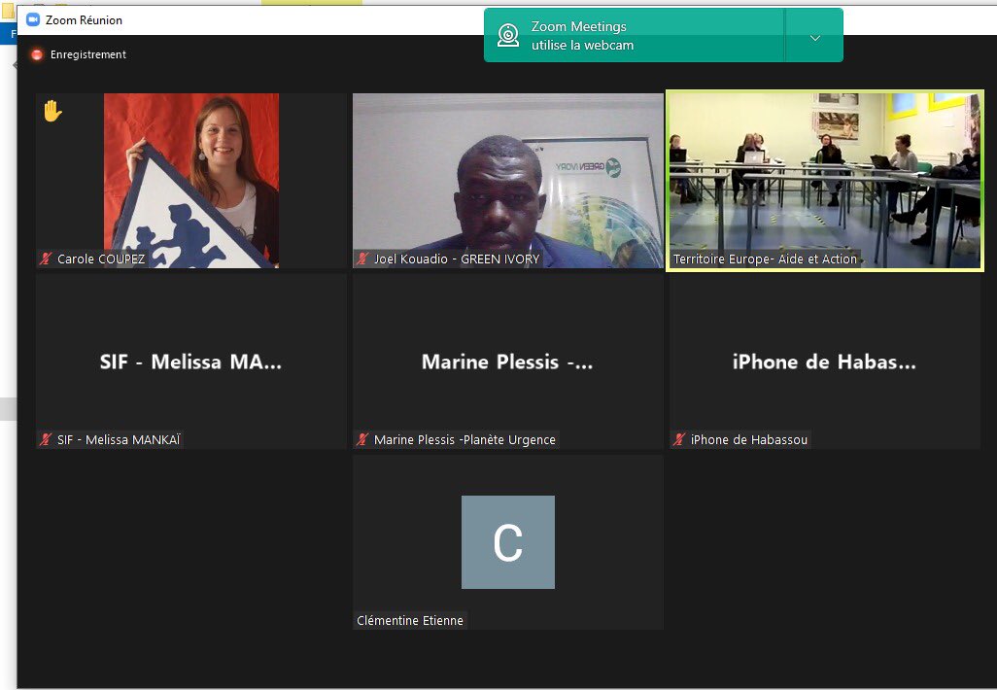Click the raised hand icon on Carole's tile
Screen dimensions: 997x690
pyautogui.click(x=52, y=112)
